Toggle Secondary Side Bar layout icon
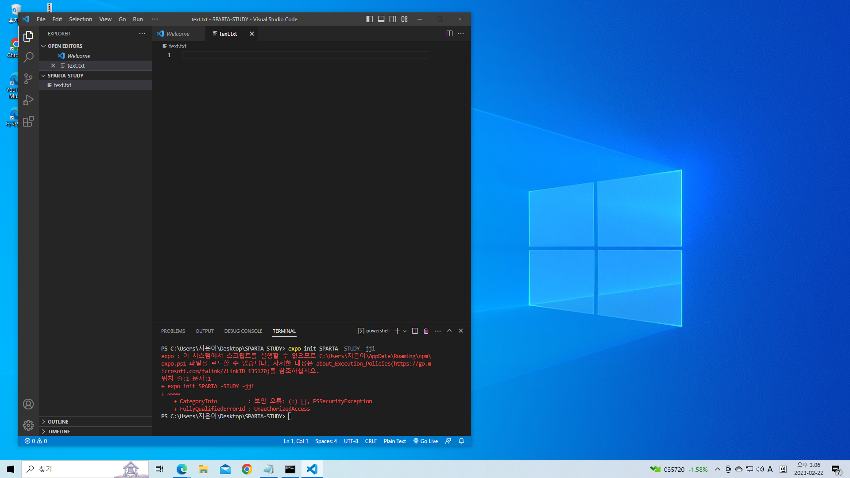This screenshot has width=850, height=478. click(x=393, y=19)
